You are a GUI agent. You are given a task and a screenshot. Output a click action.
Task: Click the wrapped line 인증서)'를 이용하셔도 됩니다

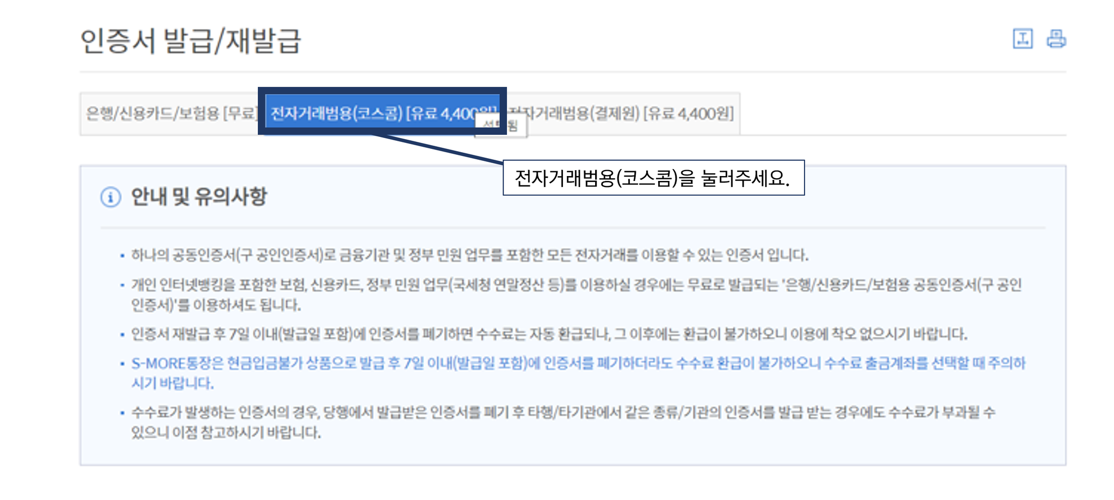(x=216, y=305)
